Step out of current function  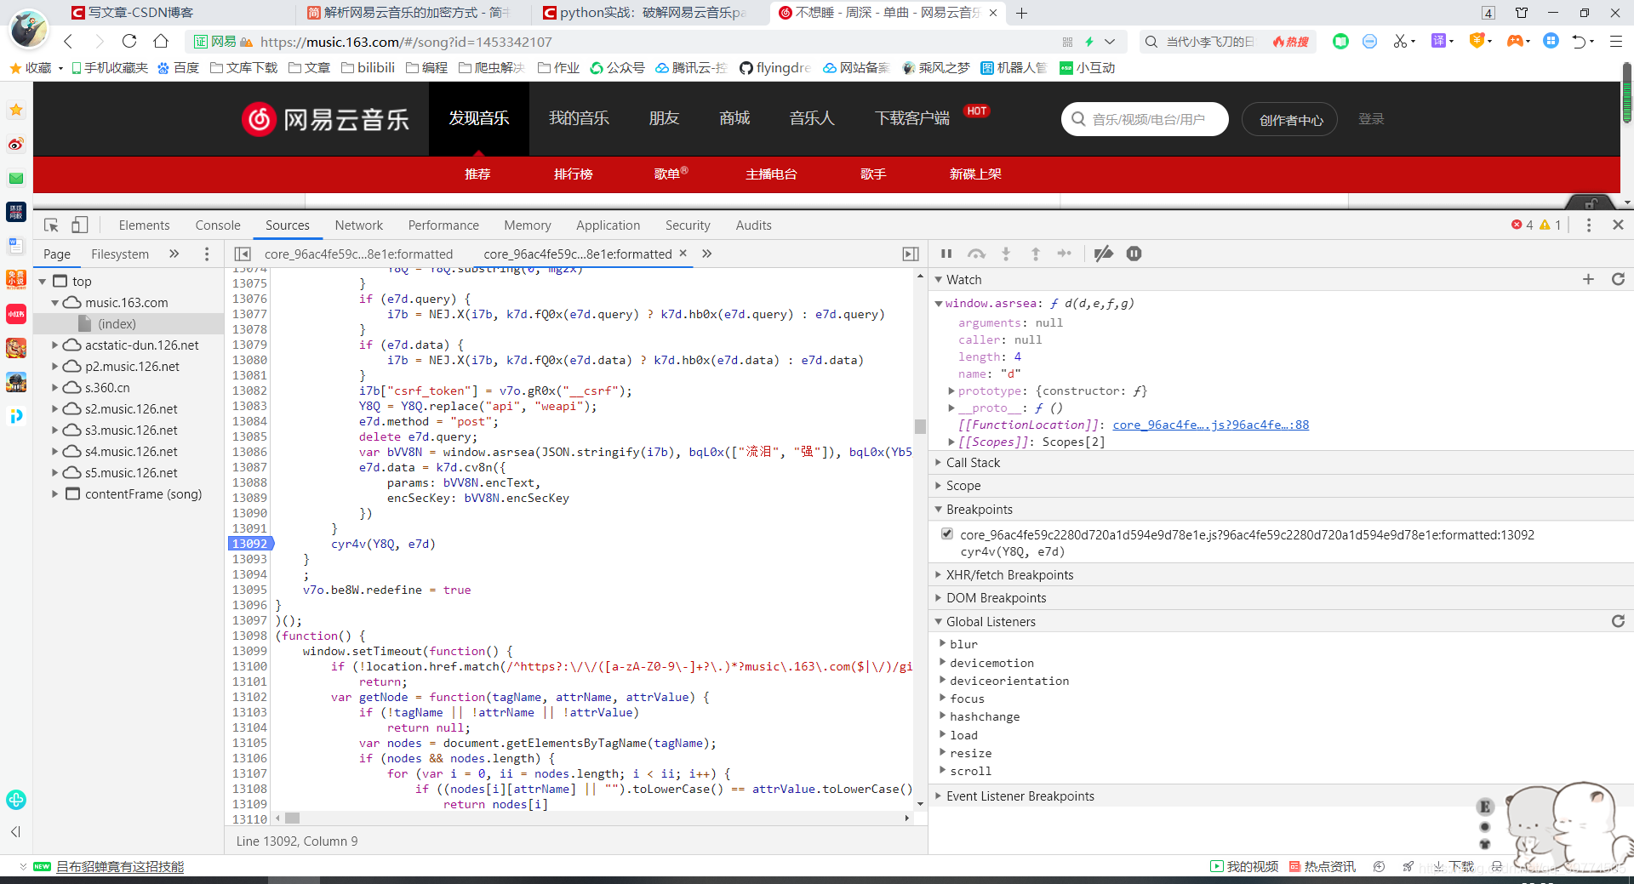(x=1036, y=254)
